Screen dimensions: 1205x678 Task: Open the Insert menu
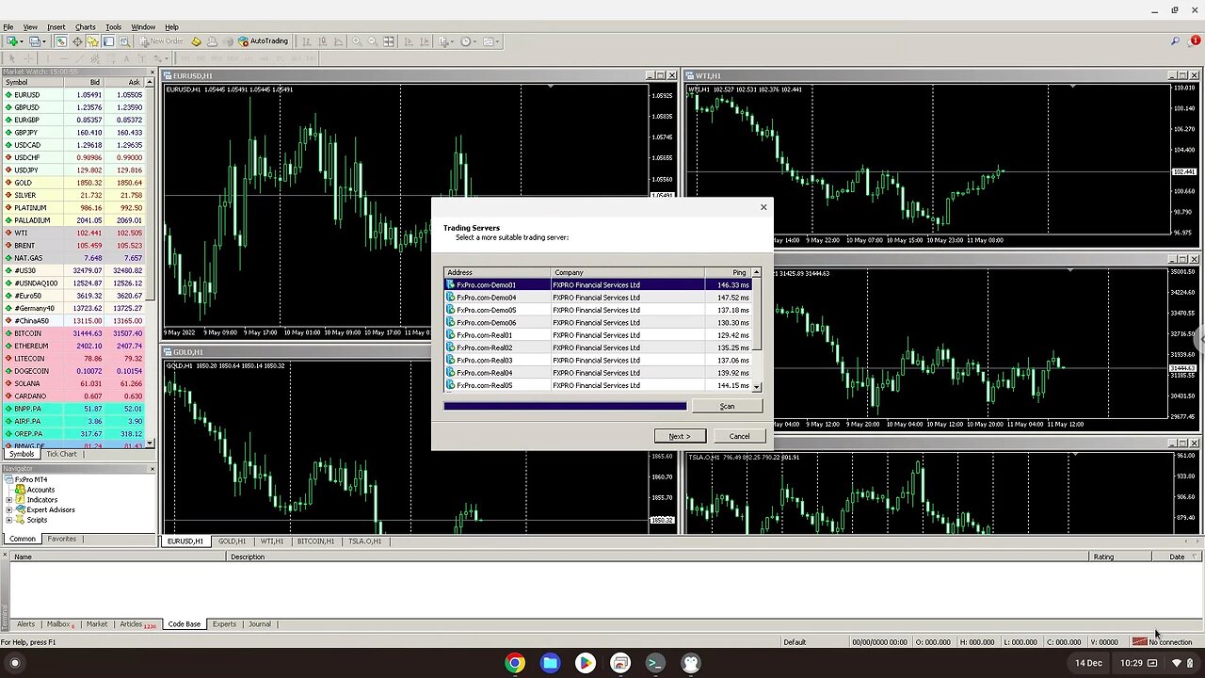tap(56, 27)
